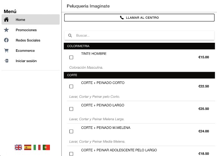Open the Iniciar sesión link
217x156 pixels.
point(26,61)
